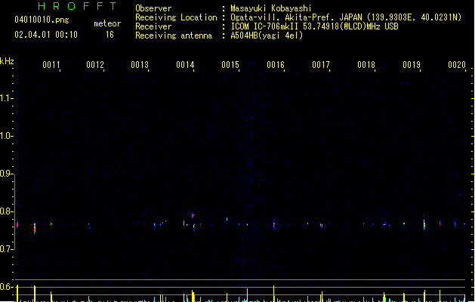The width and height of the screenshot is (475, 302).
Task: Click the 1.0 kHz axis label
Action: point(5,136)
